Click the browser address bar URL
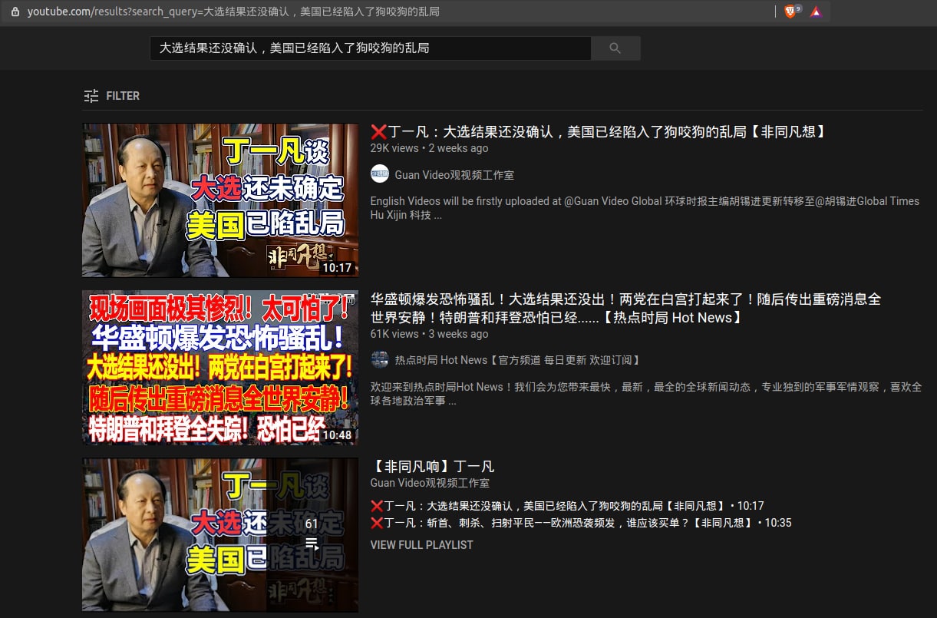Screen dimensions: 937x618 click(233, 12)
